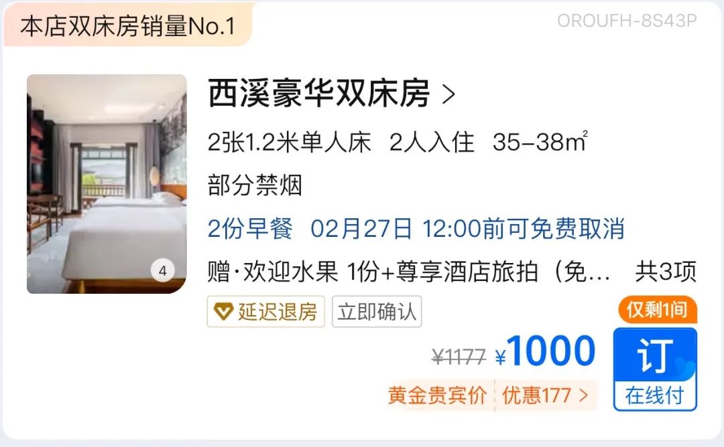View the full gift list 共3项
Screen dimensions: 724x447
pos(666,272)
